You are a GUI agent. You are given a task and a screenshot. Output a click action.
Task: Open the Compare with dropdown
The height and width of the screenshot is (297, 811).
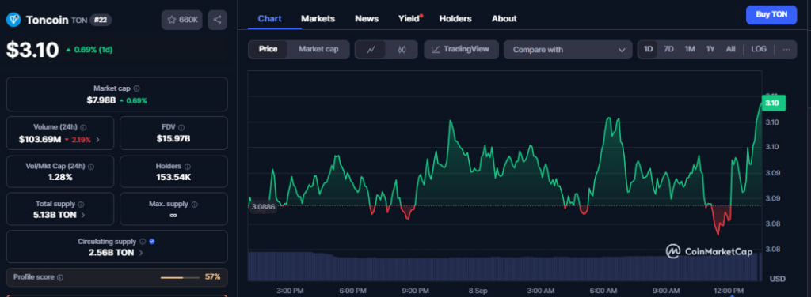point(568,50)
